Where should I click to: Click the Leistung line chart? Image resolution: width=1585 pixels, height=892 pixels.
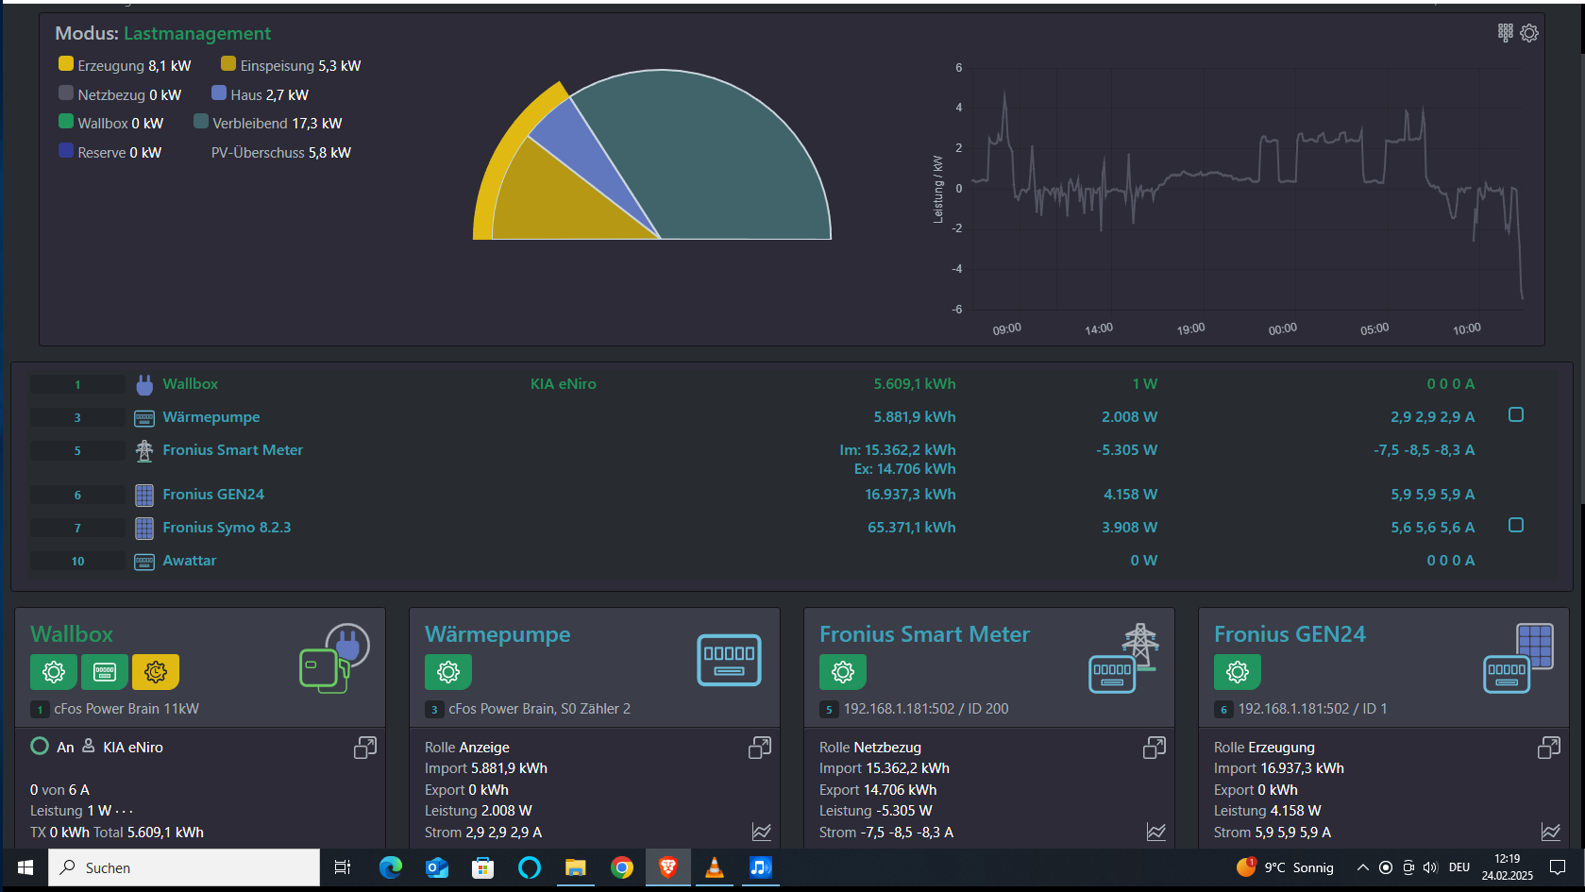click(x=1246, y=189)
